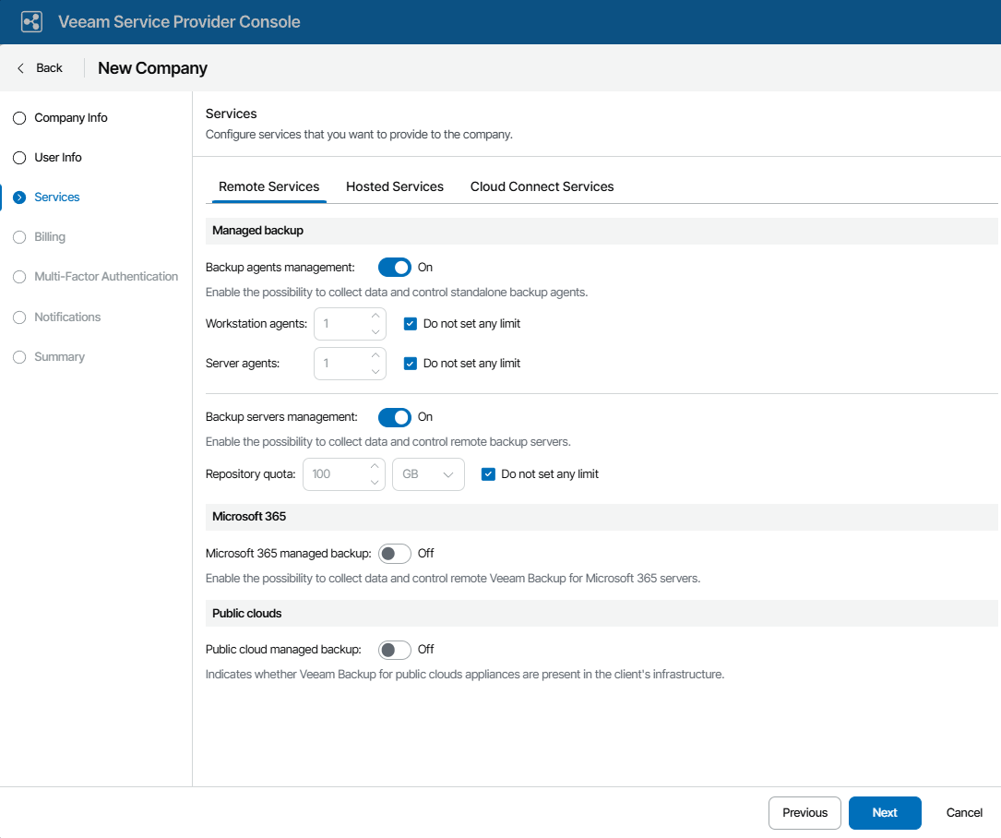Viewport: 1001px width, 838px height.
Task: Increase Repository quota with up arrow
Action: tap(375, 466)
